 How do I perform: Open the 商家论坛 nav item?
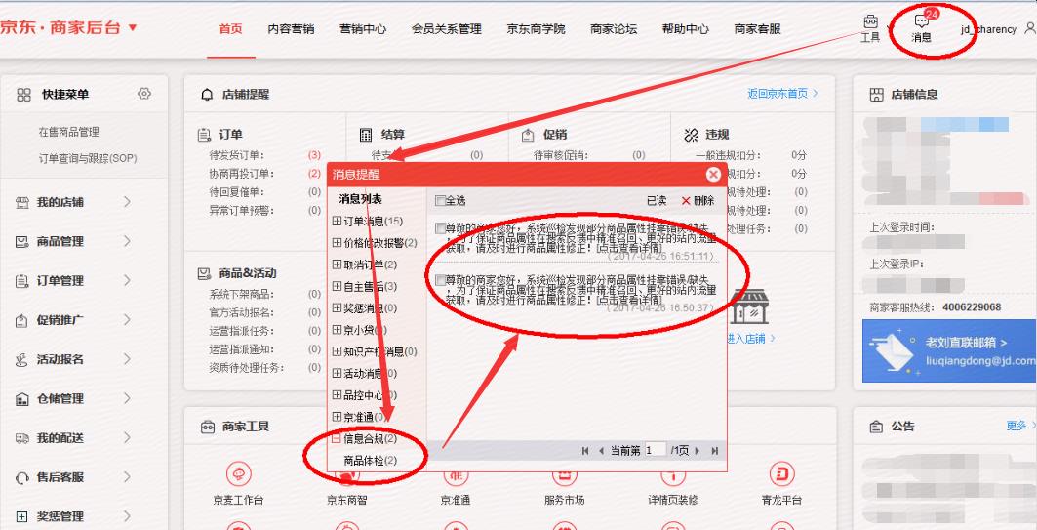pyautogui.click(x=614, y=29)
